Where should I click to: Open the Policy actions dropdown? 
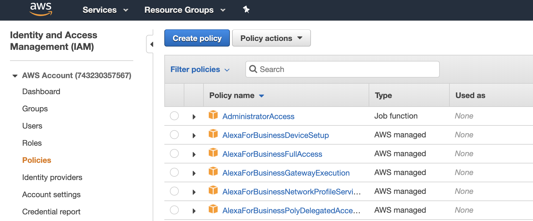[271, 38]
